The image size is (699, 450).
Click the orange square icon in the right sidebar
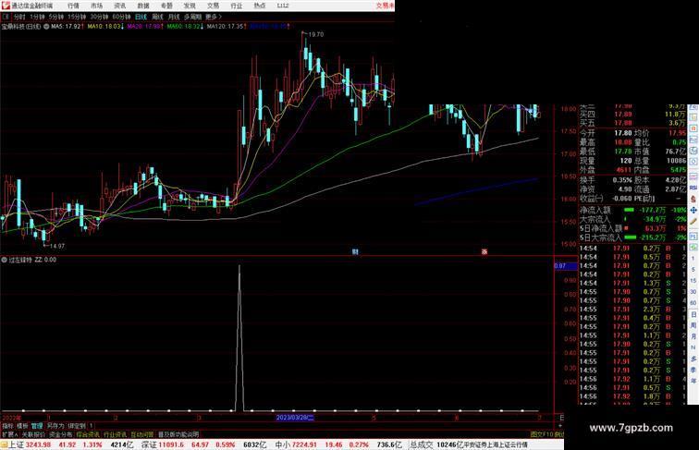tap(693, 128)
